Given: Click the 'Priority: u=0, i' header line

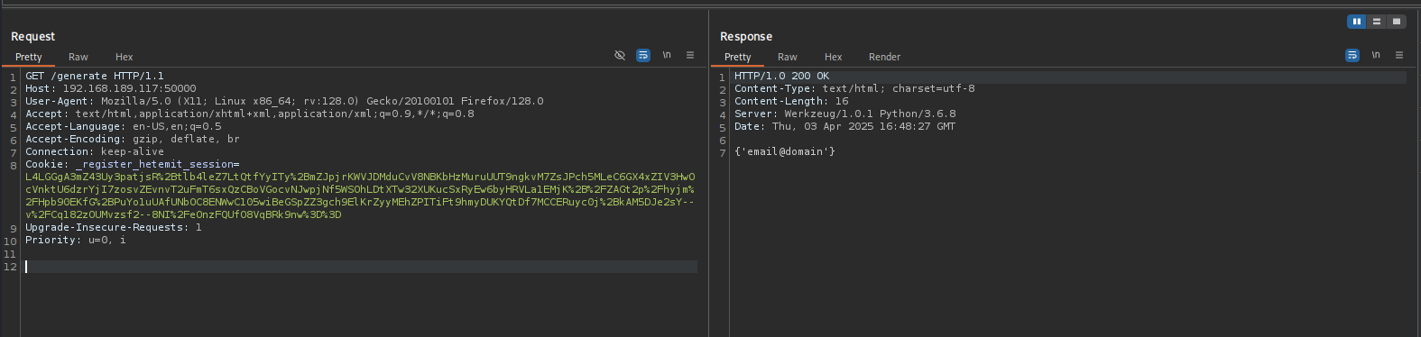Looking at the screenshot, I should pos(76,240).
